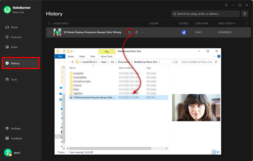Open the Share ribbon tab in Explorer
Viewport: 253px width, 161px height.
82,56
